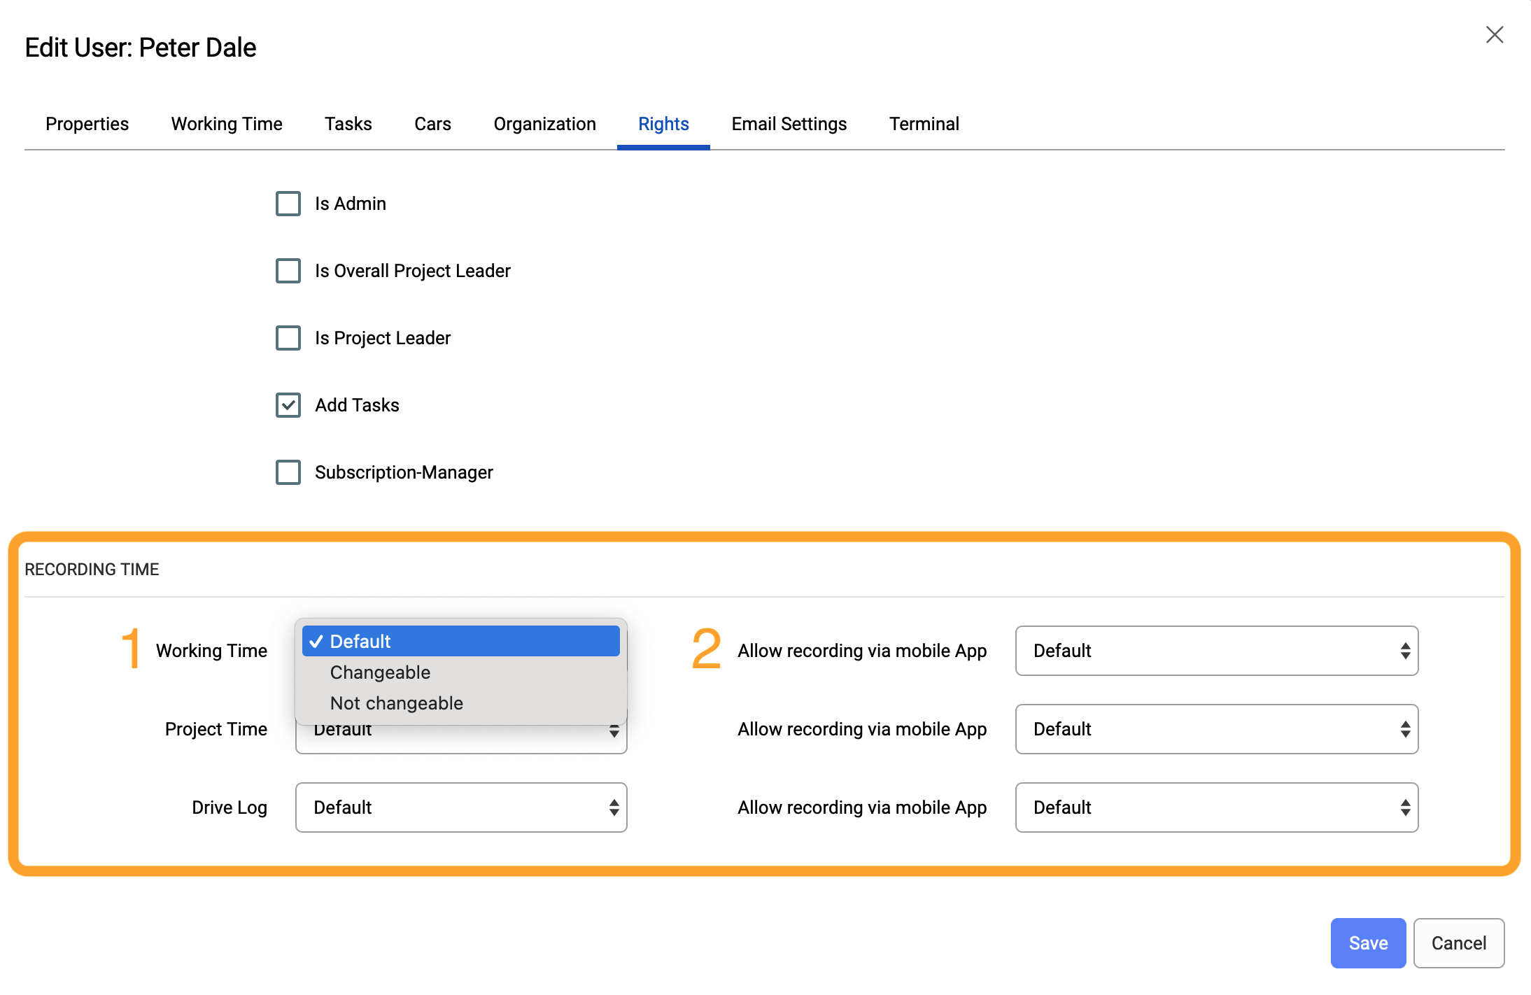This screenshot has width=1531, height=995.
Task: Select Default in Working Time dropdown list
Action: tap(461, 641)
